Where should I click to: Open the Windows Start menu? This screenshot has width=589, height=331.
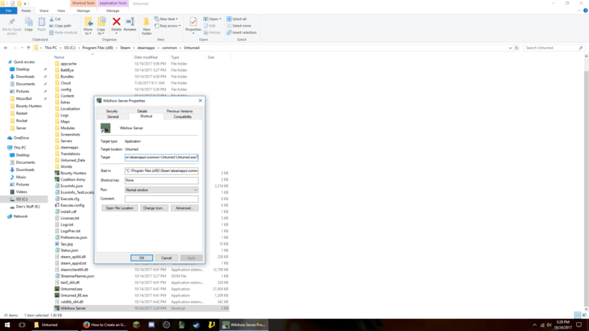tap(7, 325)
